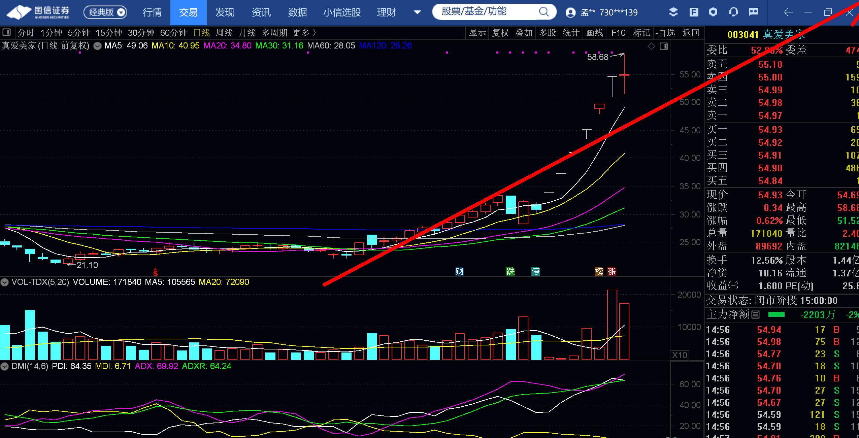Expand the 更多 period options
This screenshot has width=859, height=438.
304,33
